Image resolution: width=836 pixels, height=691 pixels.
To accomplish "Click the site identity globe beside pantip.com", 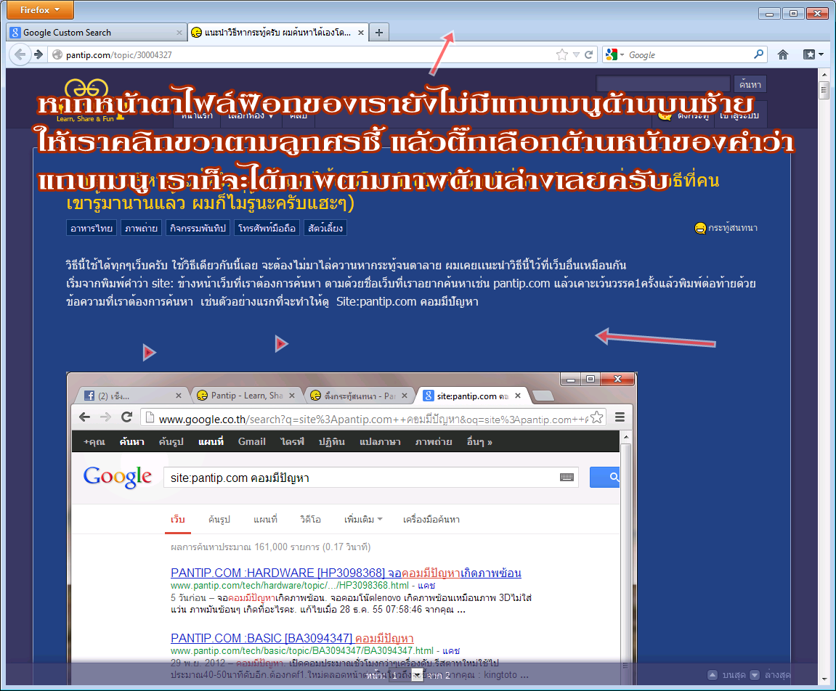I will (57, 55).
